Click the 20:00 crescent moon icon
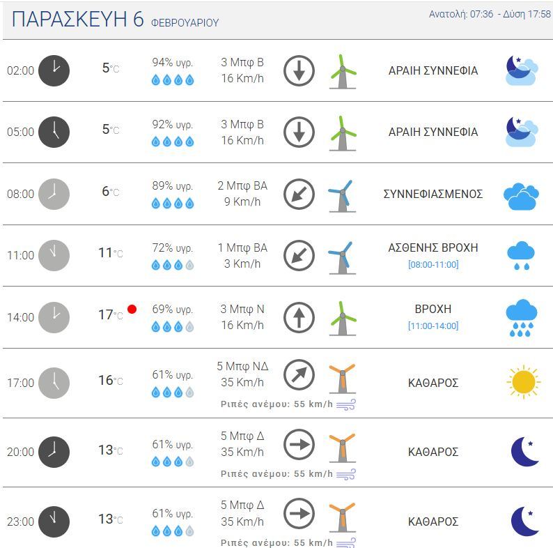 [x=524, y=452]
